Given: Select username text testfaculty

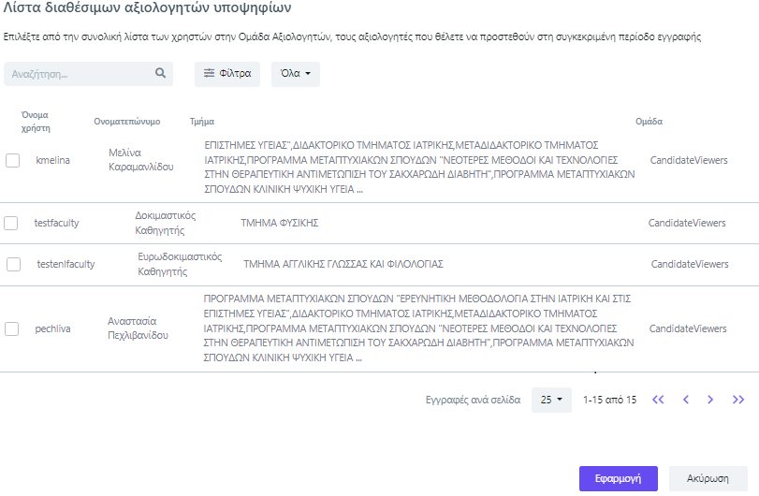Looking at the screenshot, I should [56, 223].
